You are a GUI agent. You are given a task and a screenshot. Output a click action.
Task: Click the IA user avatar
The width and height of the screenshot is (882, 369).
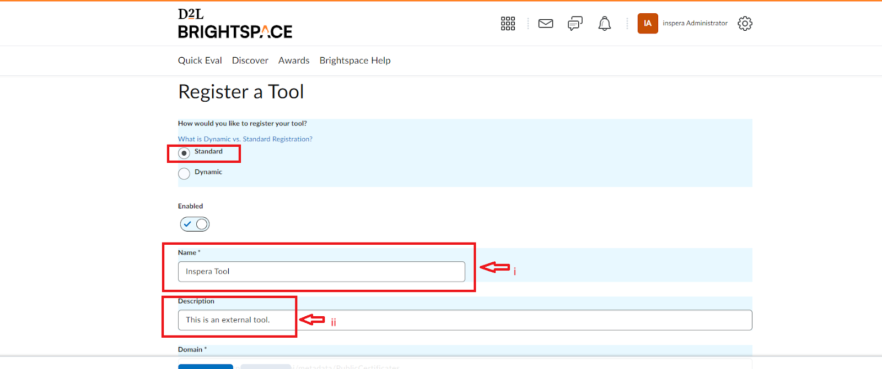click(x=648, y=23)
